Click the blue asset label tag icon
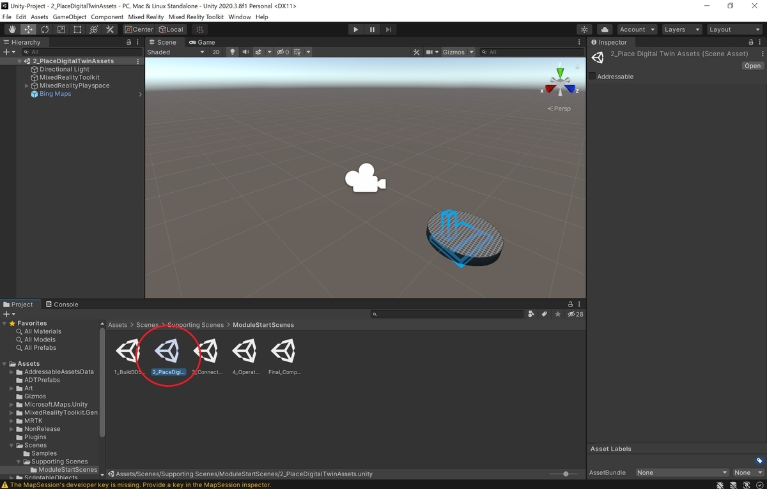The height and width of the screenshot is (489, 767). pyautogui.click(x=759, y=461)
